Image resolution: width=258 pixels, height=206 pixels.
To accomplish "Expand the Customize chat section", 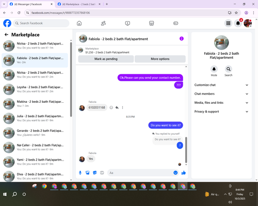I will click(x=221, y=85).
